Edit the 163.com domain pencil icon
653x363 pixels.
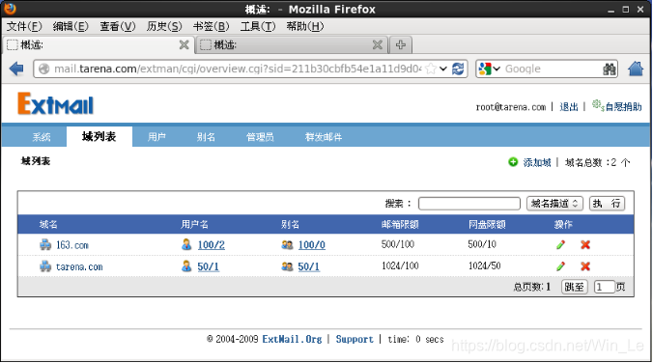pyautogui.click(x=560, y=245)
